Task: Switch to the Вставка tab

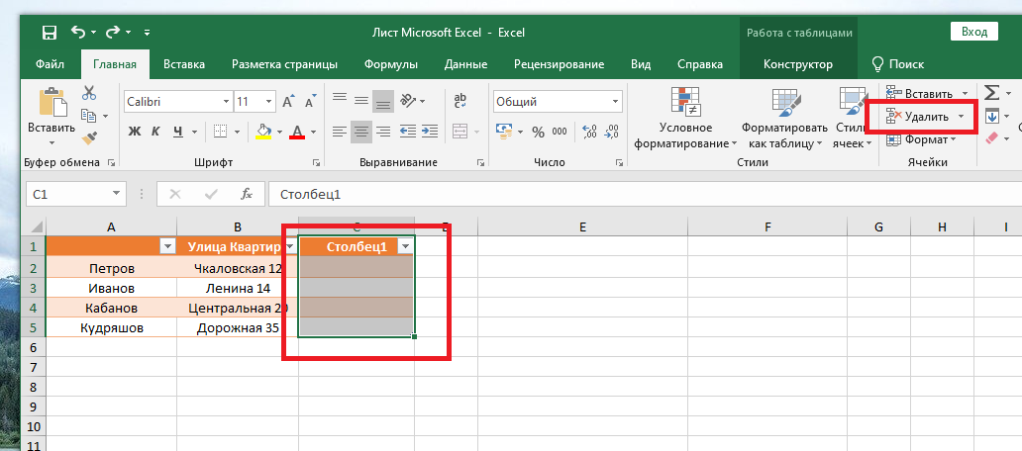Action: pos(184,64)
